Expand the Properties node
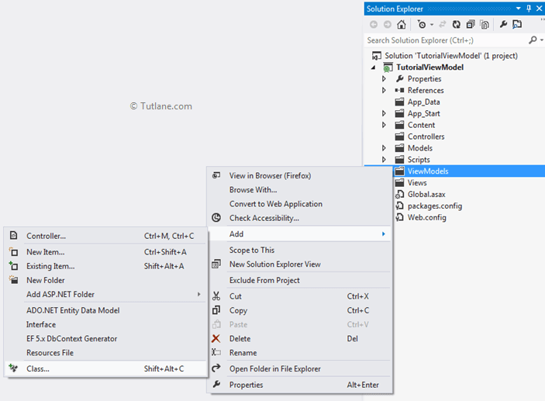Image resolution: width=545 pixels, height=401 pixels. click(384, 79)
